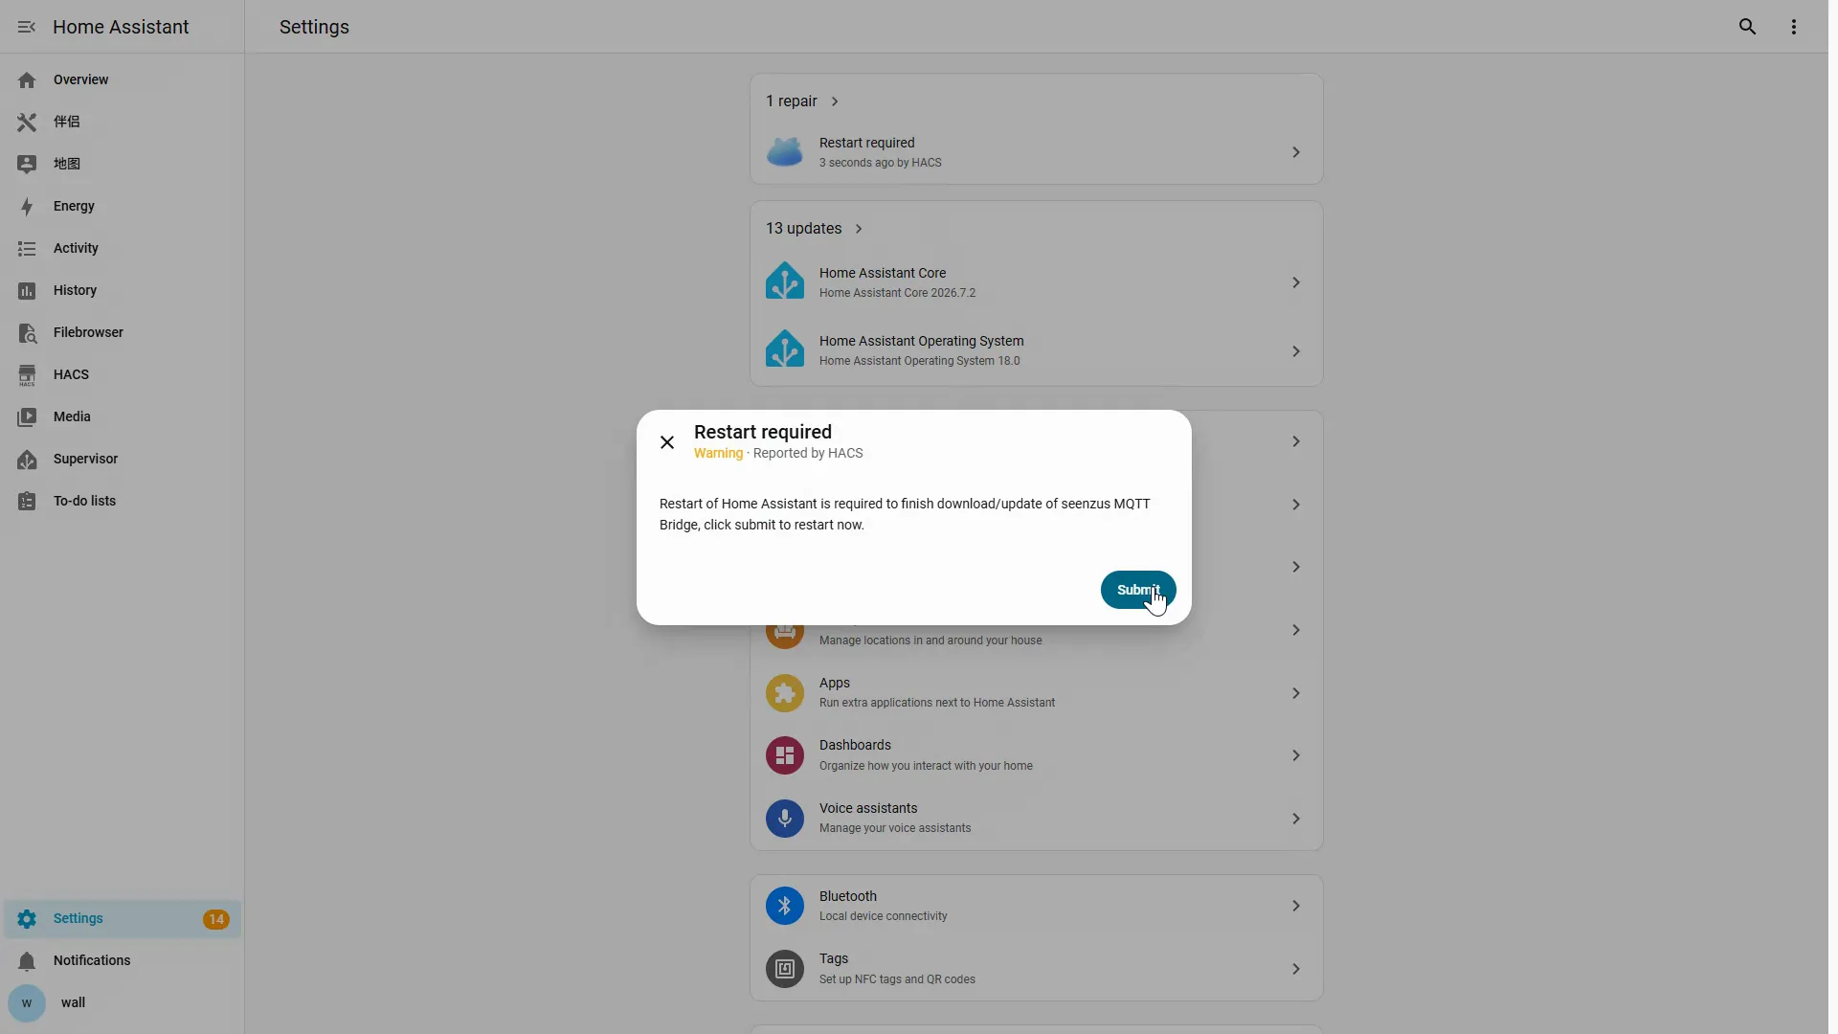Open Home Assistant Core 2026.7.2 update text
The image size is (1838, 1034).
point(897,293)
